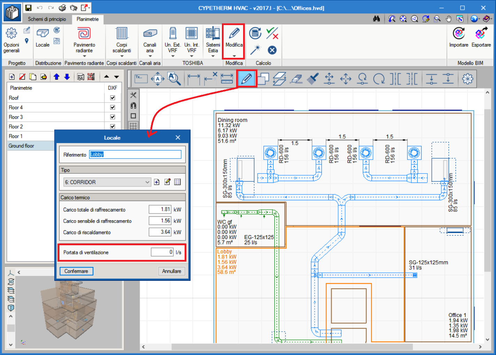Toggle the Floor 3 DXF checkbox

pos(113,117)
